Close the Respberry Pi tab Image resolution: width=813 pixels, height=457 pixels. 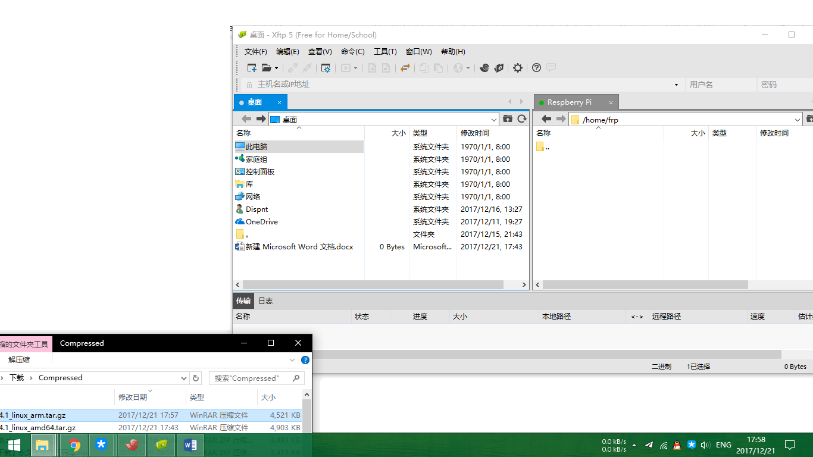[x=611, y=102]
